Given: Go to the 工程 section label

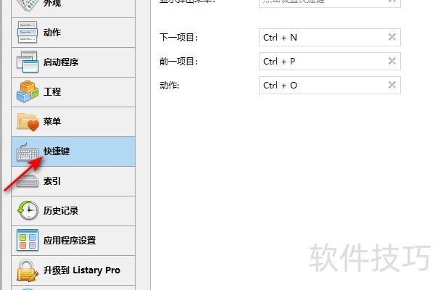Looking at the screenshot, I should 52,92.
